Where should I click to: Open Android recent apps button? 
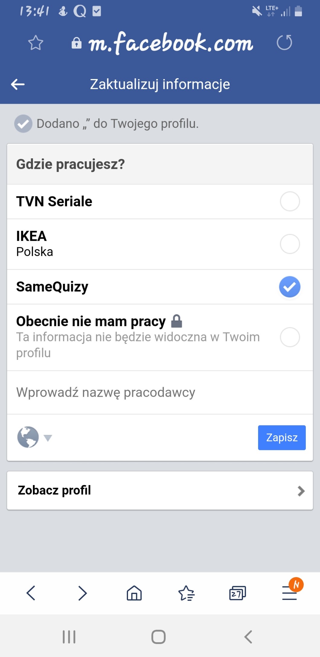(x=69, y=637)
